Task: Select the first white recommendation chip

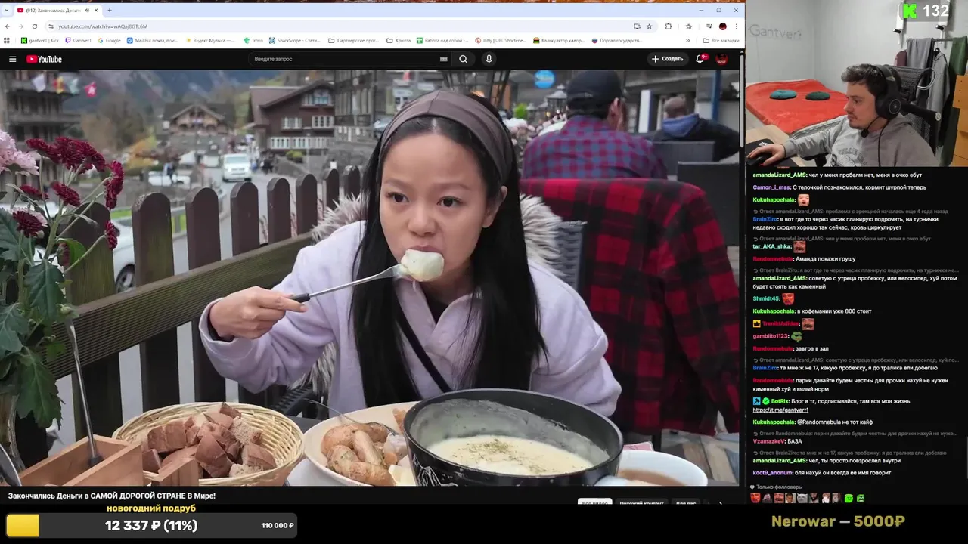Action: tap(594, 503)
